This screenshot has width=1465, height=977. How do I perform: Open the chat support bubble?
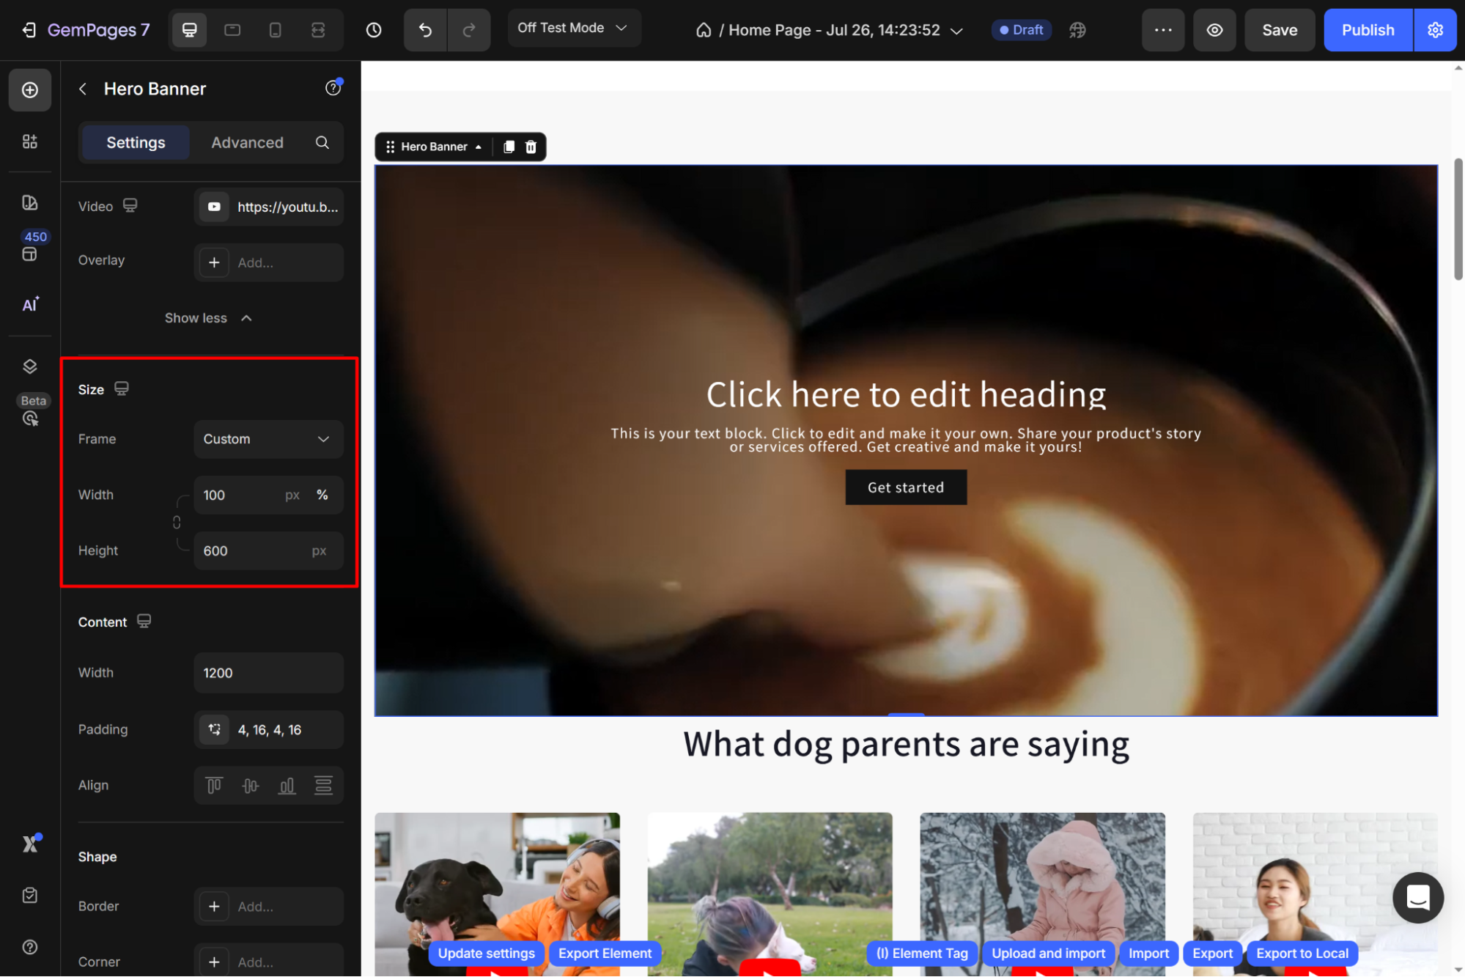point(1417,897)
